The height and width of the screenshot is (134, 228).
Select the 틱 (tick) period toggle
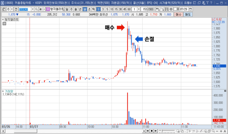[x=94, y=9]
